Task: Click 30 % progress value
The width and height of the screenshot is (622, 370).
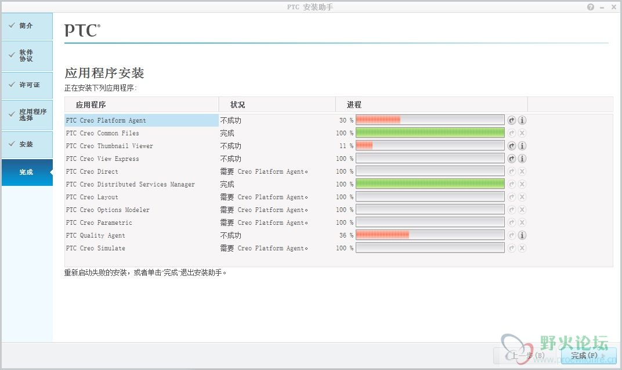Action: 346,120
